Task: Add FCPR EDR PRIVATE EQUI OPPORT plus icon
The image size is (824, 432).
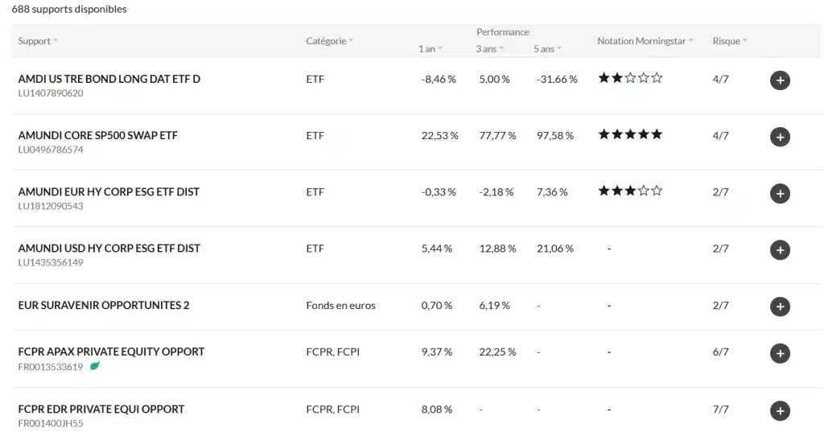Action: (x=780, y=410)
